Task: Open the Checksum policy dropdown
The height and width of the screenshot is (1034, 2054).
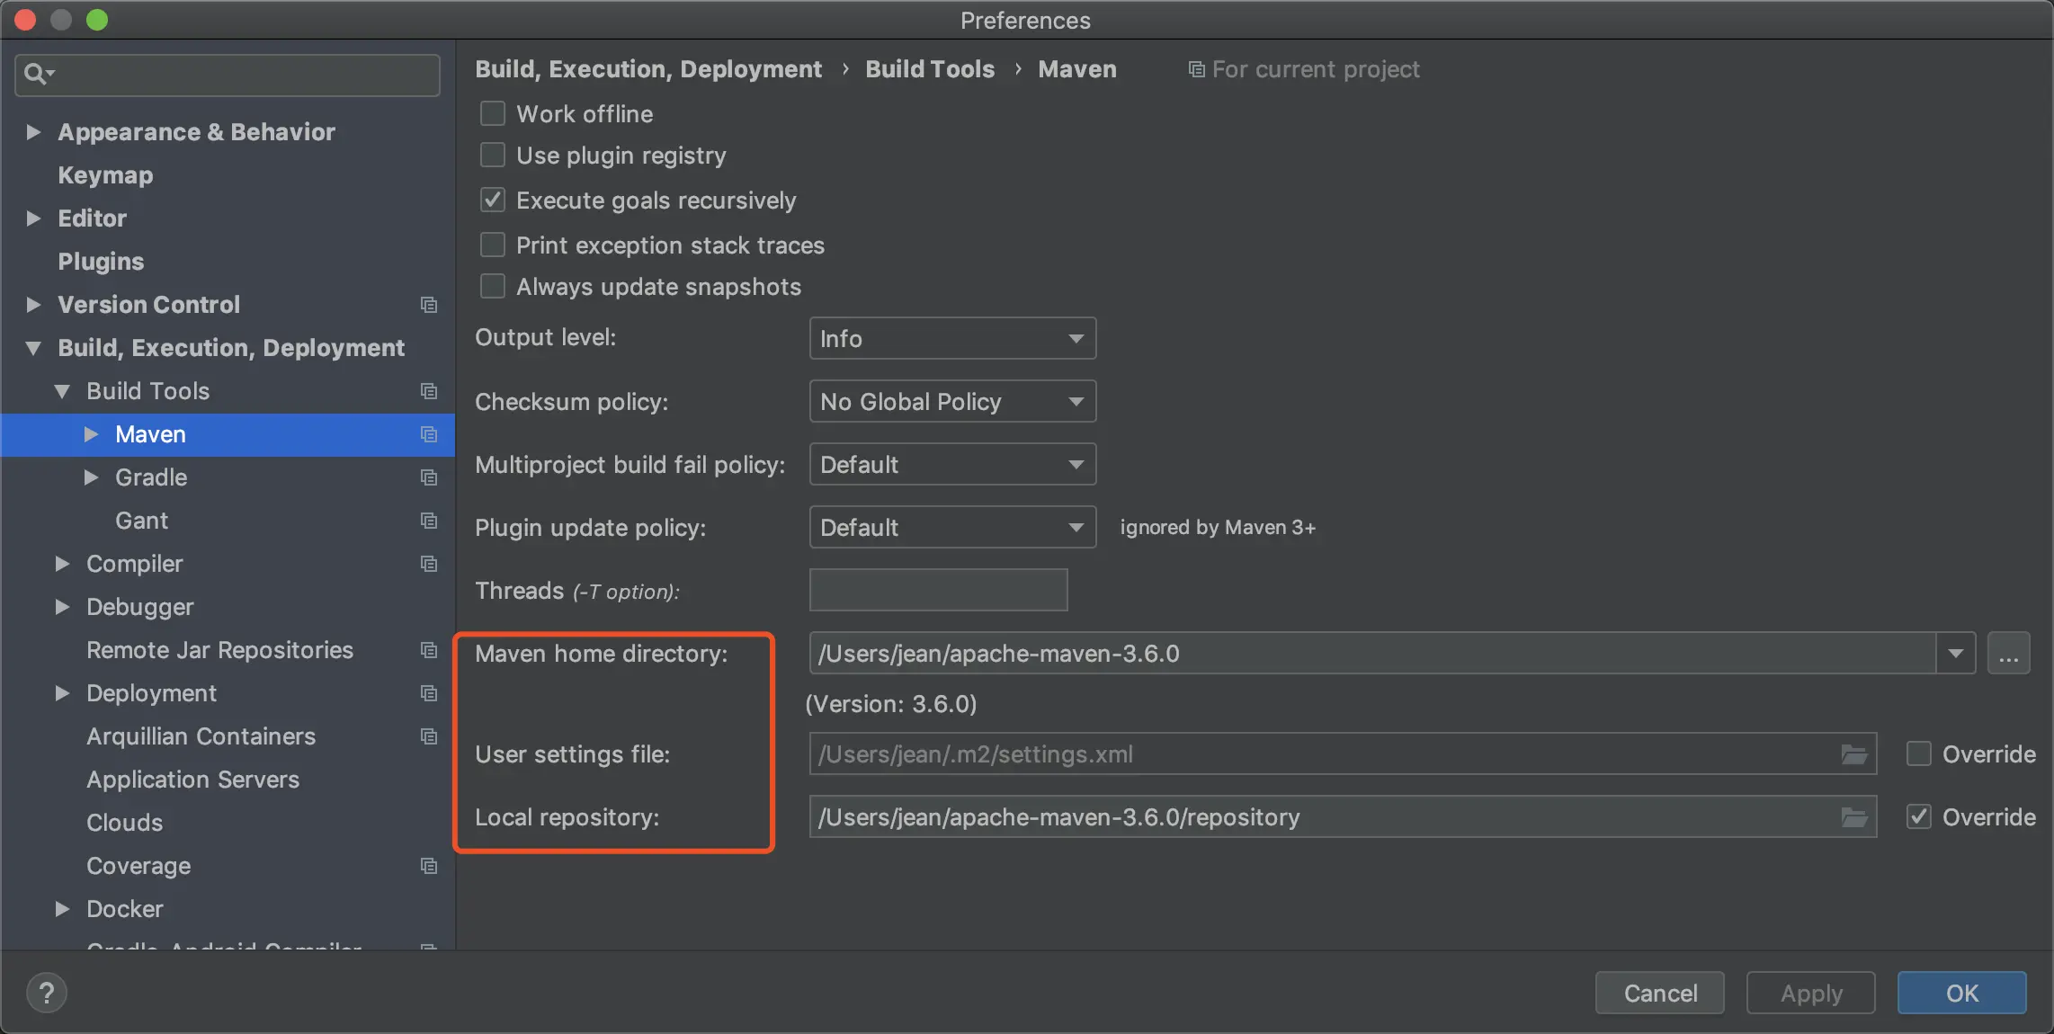Action: pyautogui.click(x=952, y=402)
